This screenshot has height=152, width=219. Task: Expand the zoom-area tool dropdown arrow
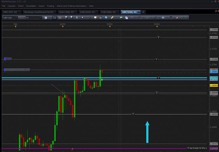coord(86,18)
